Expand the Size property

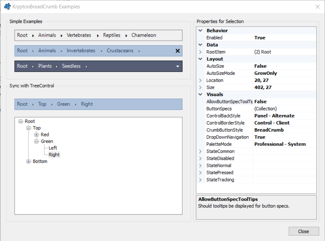point(200,87)
